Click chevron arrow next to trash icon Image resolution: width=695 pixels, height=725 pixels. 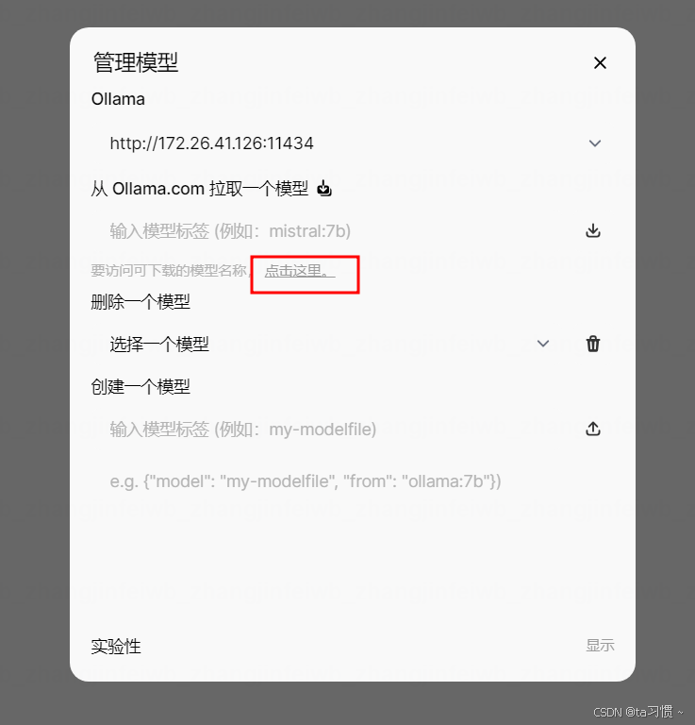pyautogui.click(x=543, y=344)
